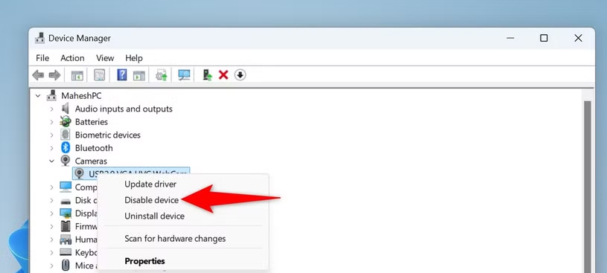
Task: Select Audio inputs and outputs label
Action: tap(124, 109)
